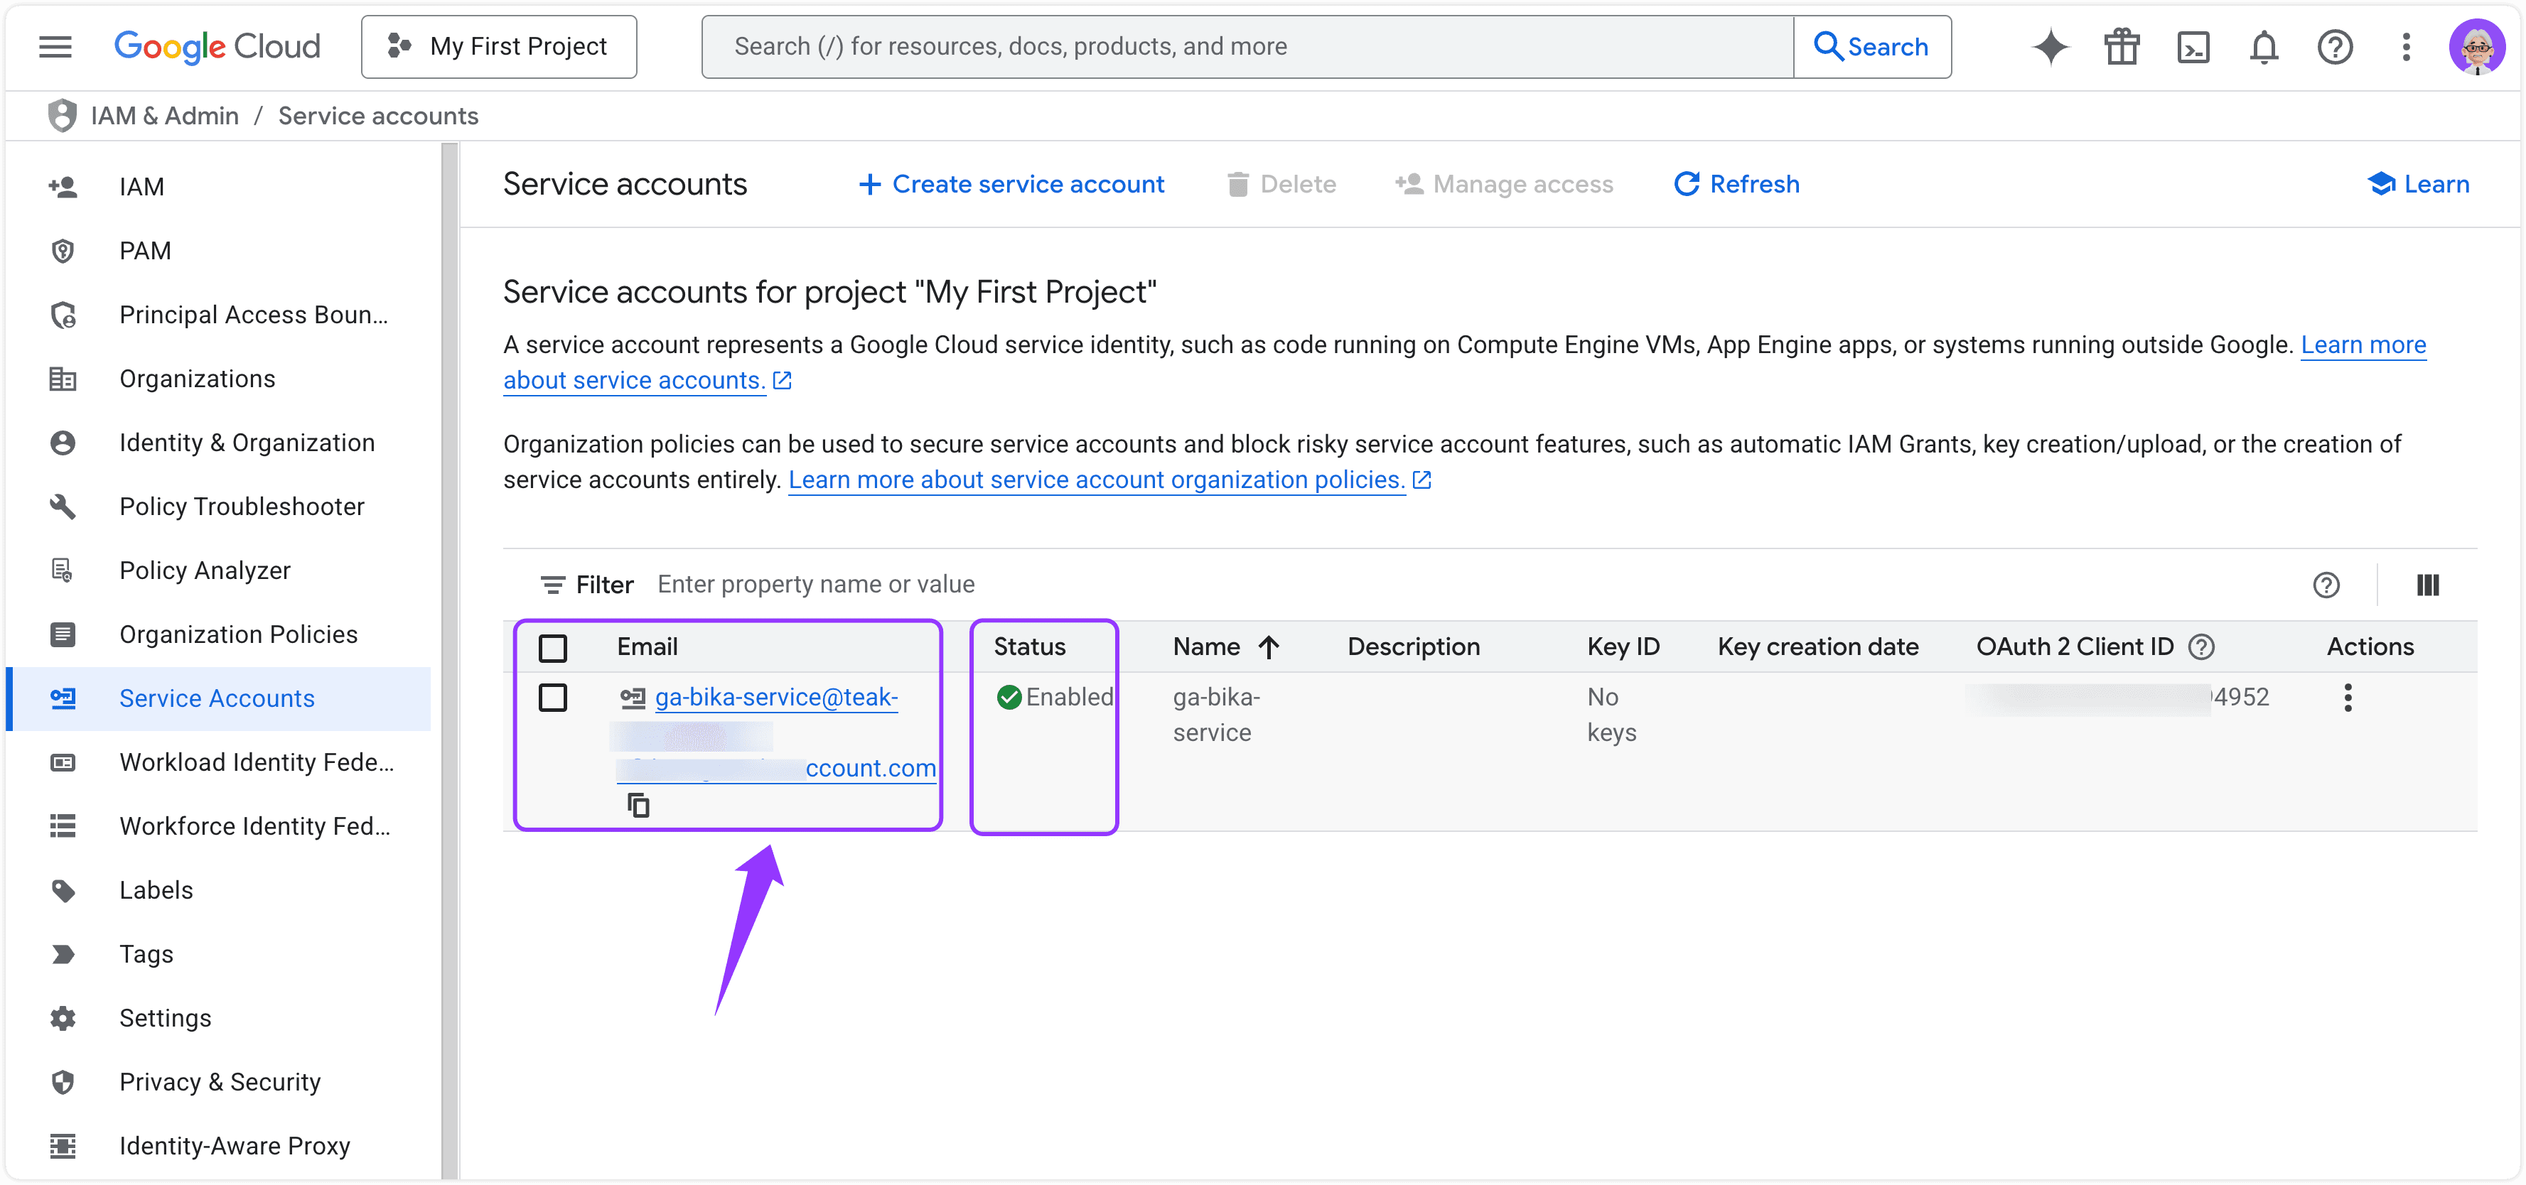Open the main navigation hamburger menu

point(55,46)
